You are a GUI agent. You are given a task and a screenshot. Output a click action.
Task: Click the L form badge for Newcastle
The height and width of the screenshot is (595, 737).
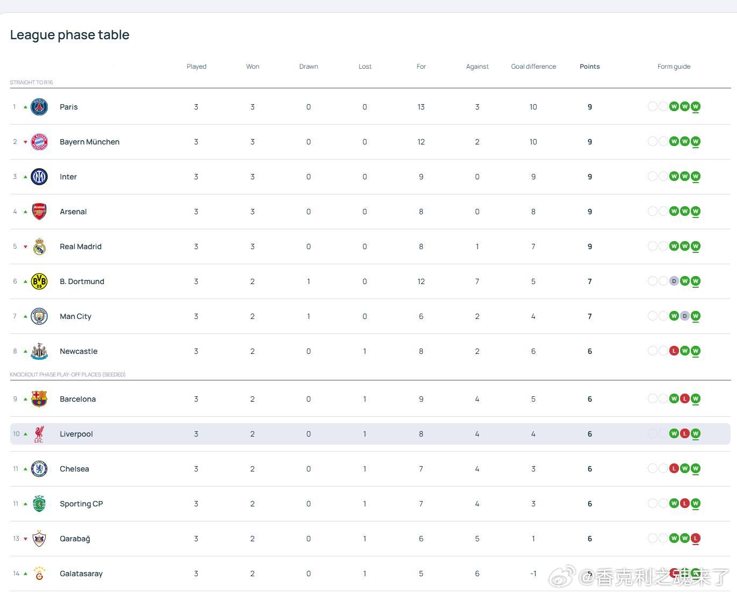(x=674, y=351)
